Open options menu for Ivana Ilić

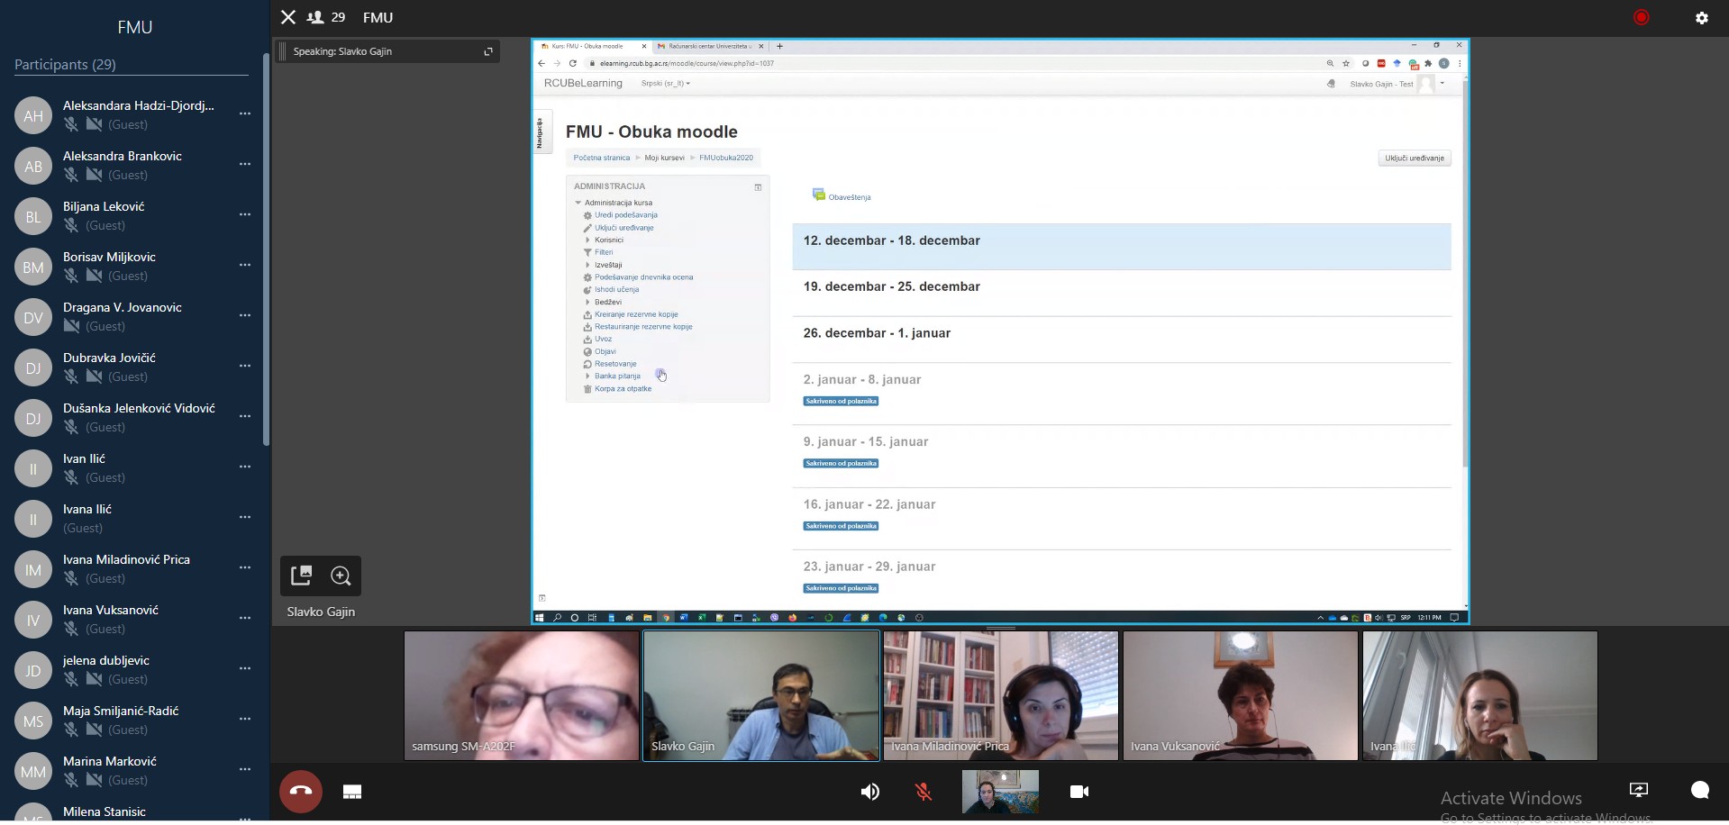tap(245, 518)
